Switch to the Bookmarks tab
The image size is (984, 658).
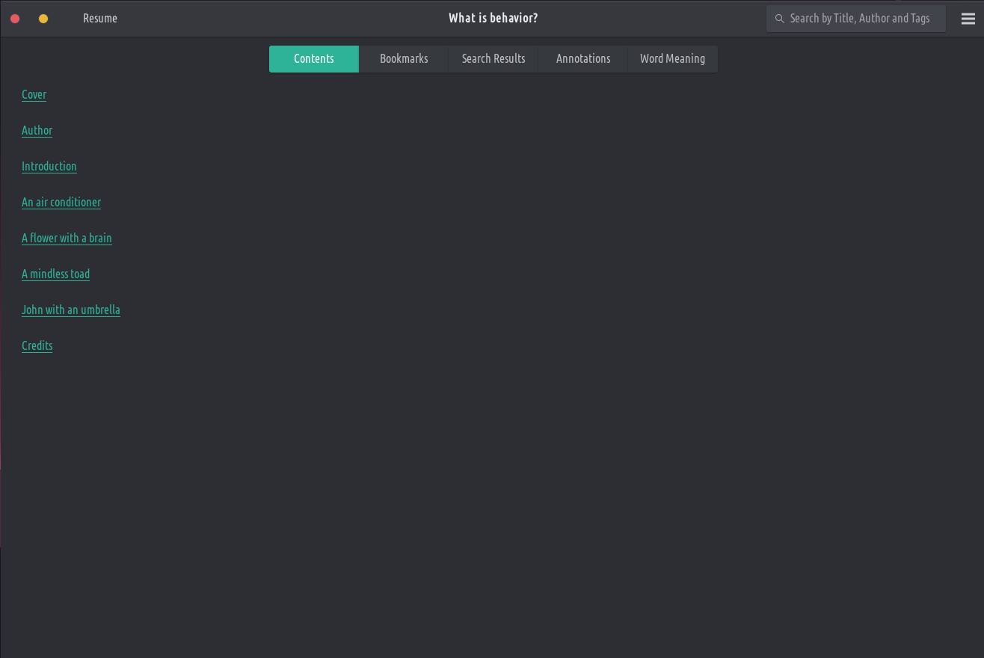404,59
